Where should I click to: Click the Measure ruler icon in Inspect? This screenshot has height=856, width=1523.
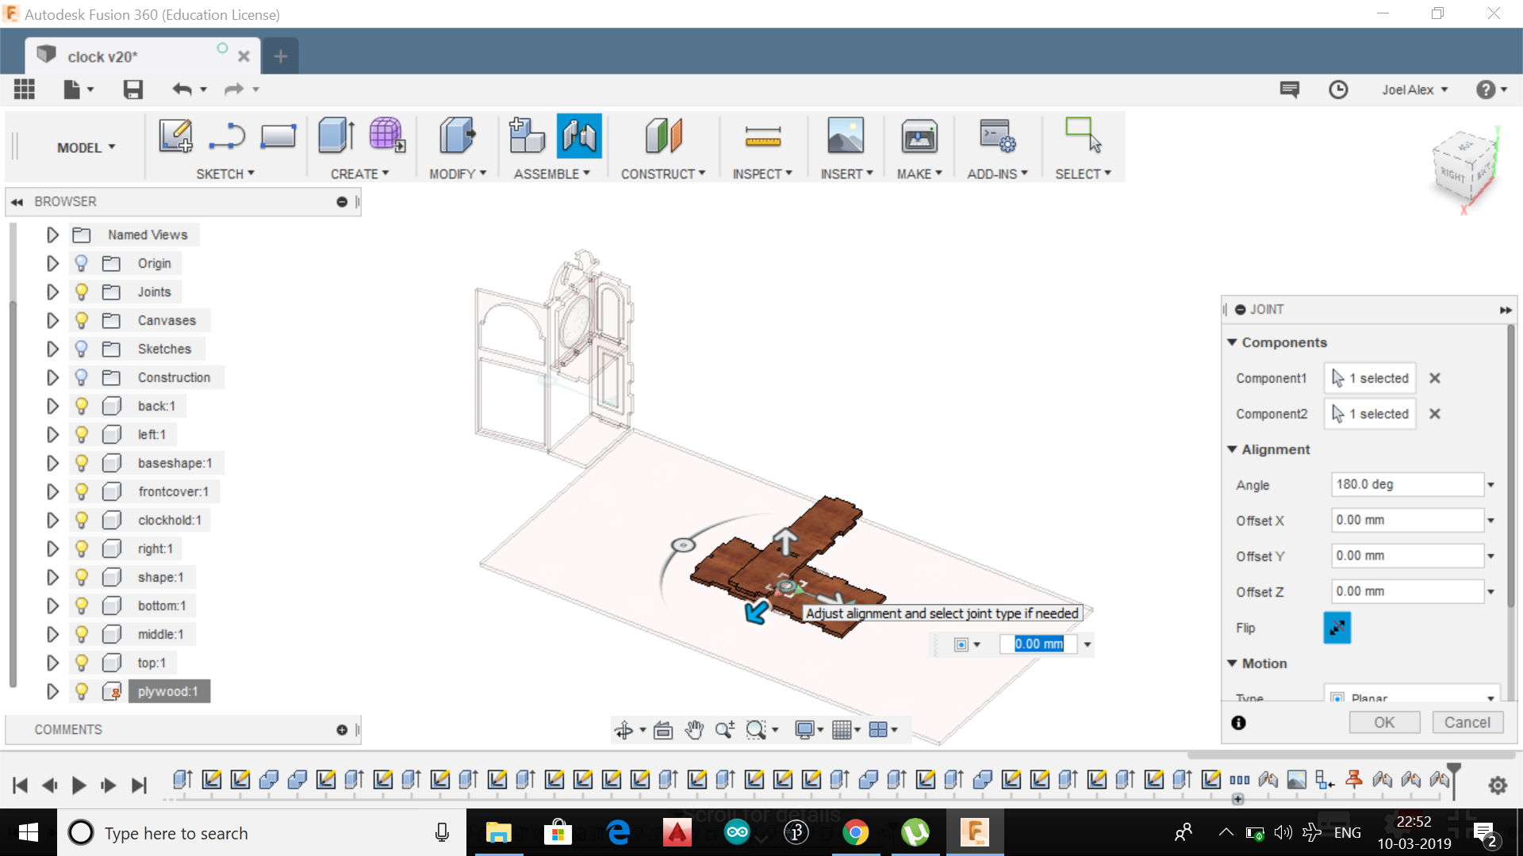pos(762,136)
